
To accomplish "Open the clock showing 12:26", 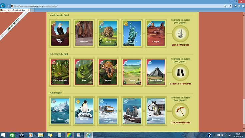I will click(238, 135).
